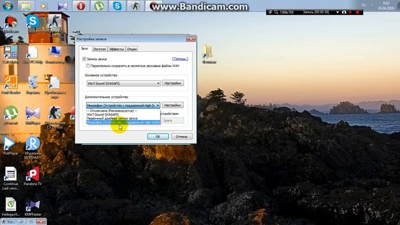Close the Настройки записи dialog

tap(191, 39)
